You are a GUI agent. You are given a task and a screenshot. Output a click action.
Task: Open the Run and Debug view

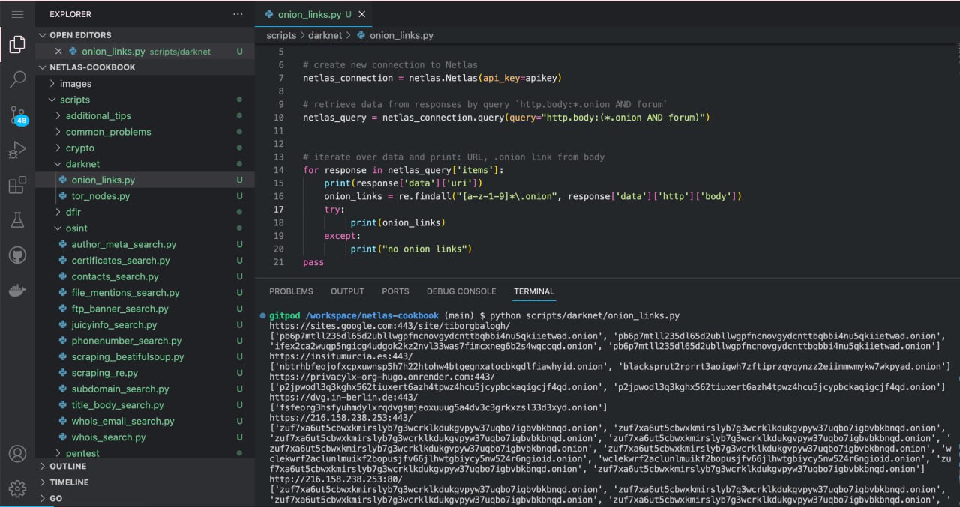click(x=17, y=150)
